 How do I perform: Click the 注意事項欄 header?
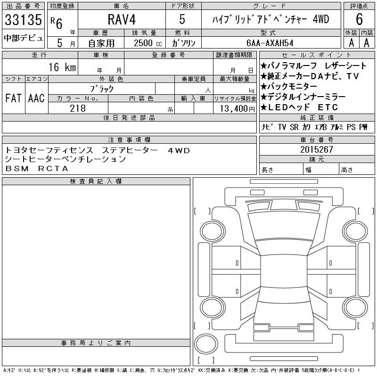(129, 139)
